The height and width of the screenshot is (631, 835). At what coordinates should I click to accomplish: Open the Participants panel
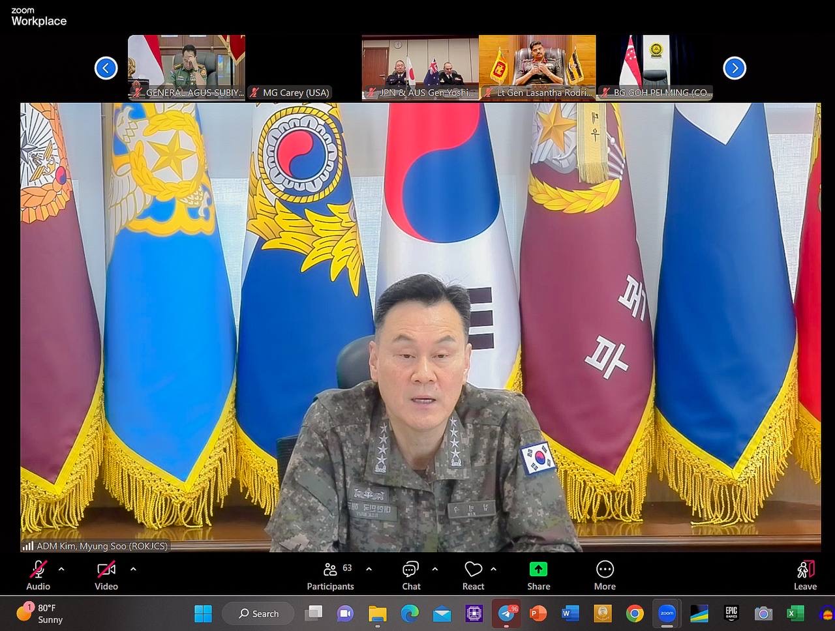pyautogui.click(x=331, y=574)
